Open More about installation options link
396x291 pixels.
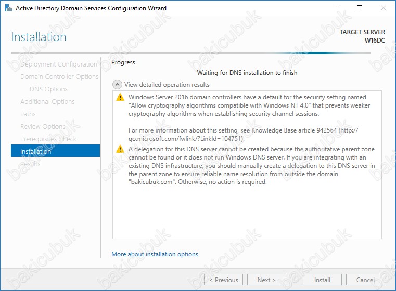[x=155, y=254]
